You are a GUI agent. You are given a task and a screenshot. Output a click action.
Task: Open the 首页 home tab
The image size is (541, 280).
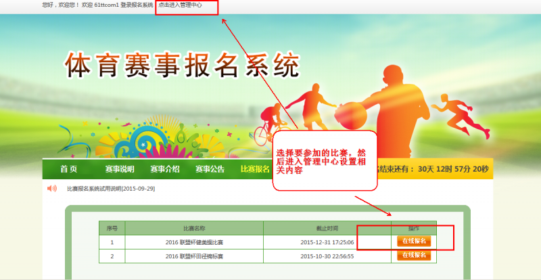point(68,169)
